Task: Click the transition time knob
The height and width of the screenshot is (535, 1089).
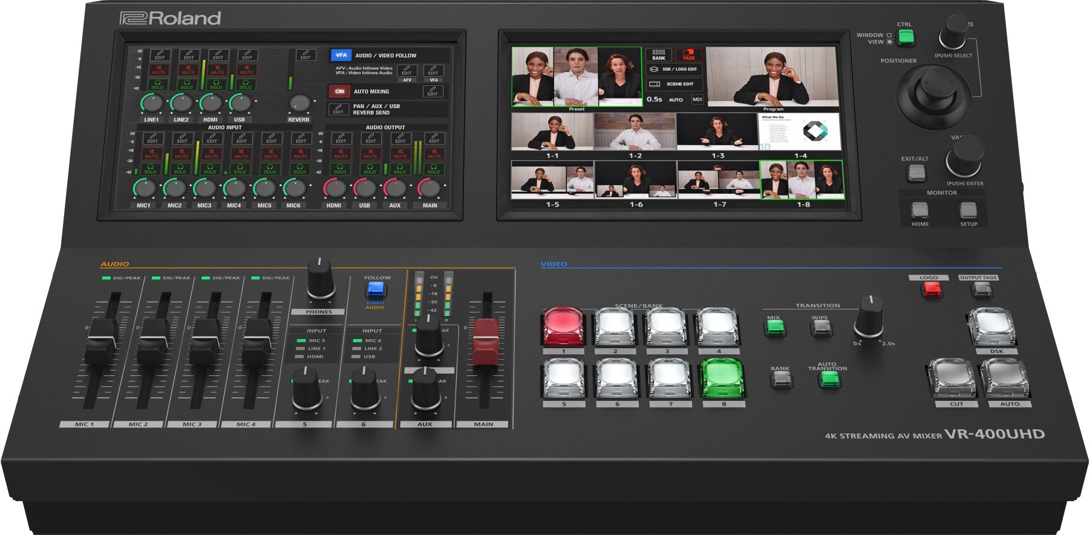Action: [869, 317]
